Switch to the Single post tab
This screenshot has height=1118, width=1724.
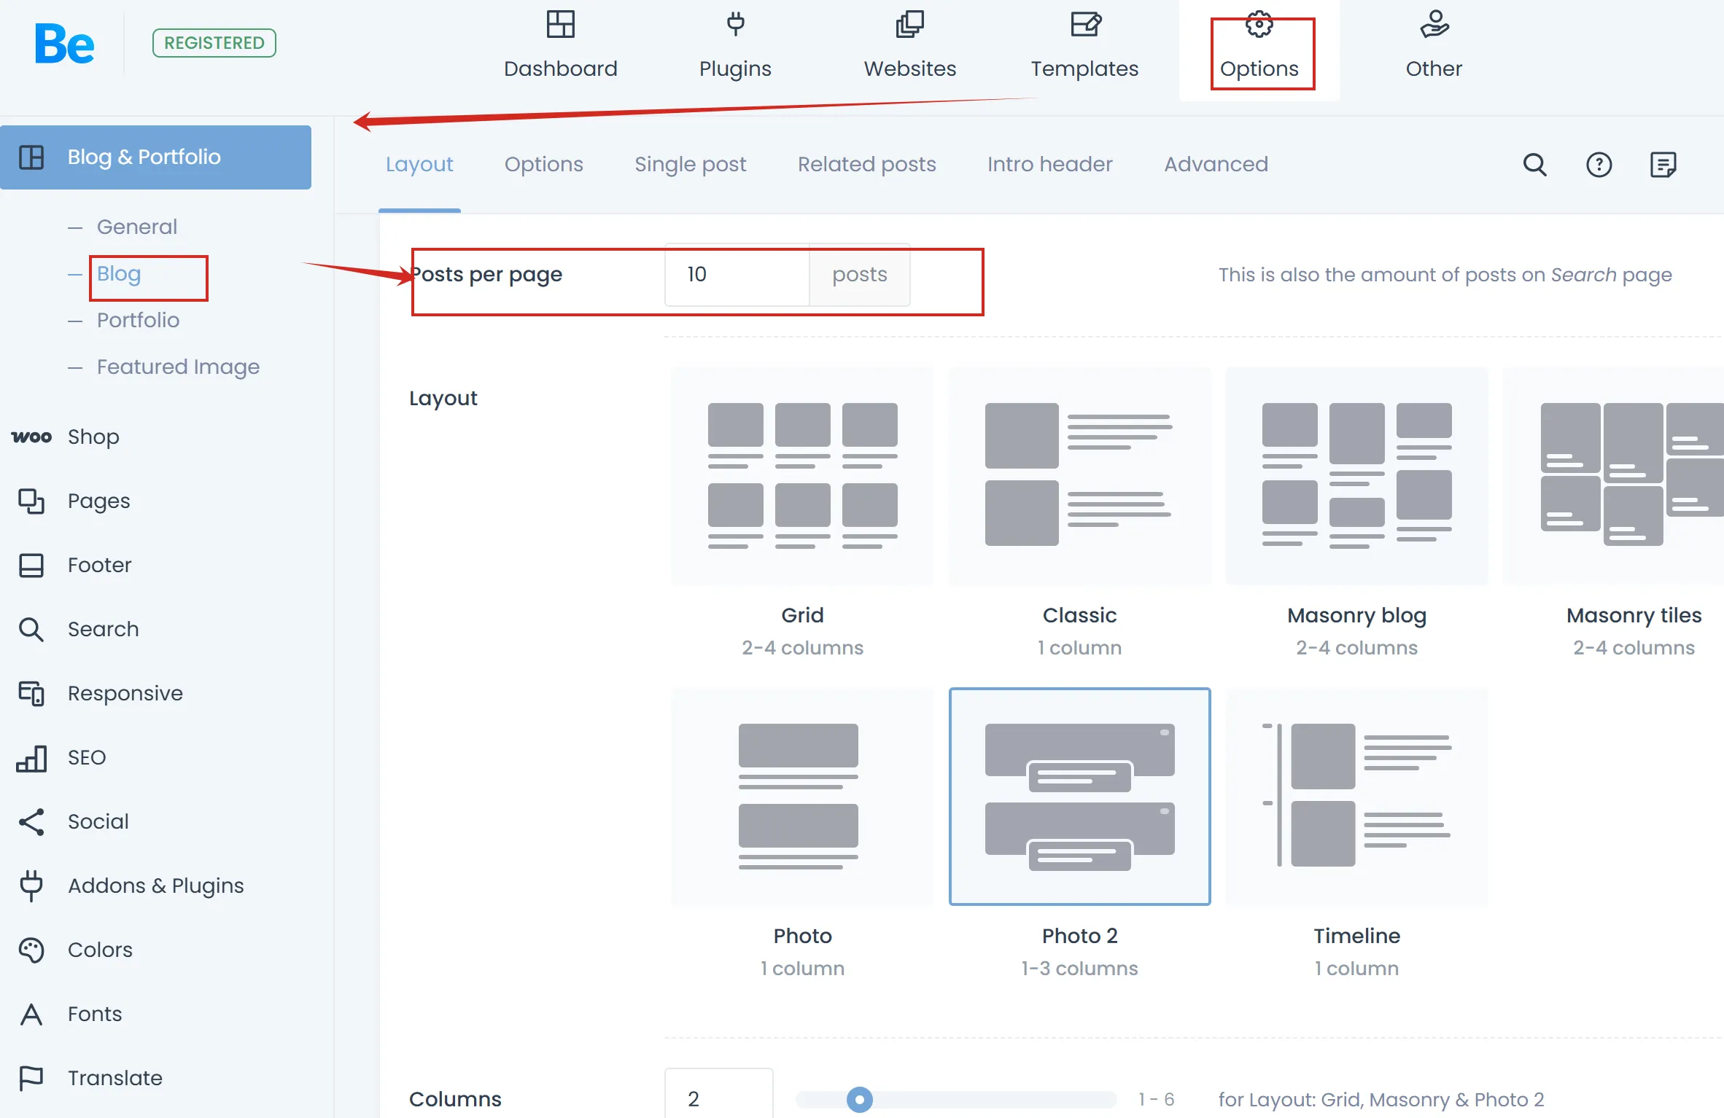tap(690, 165)
